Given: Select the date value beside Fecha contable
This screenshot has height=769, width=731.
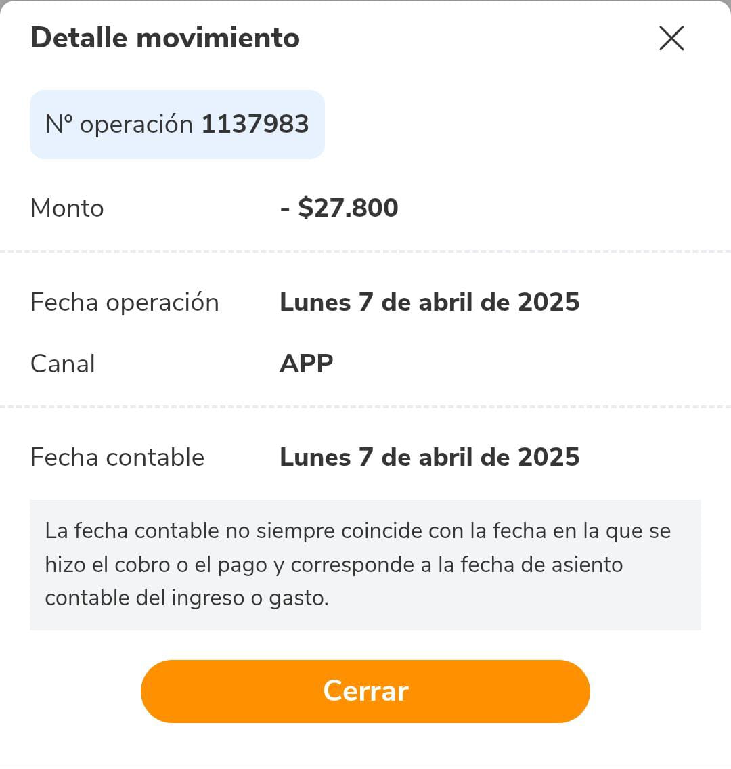Looking at the screenshot, I should click(429, 458).
